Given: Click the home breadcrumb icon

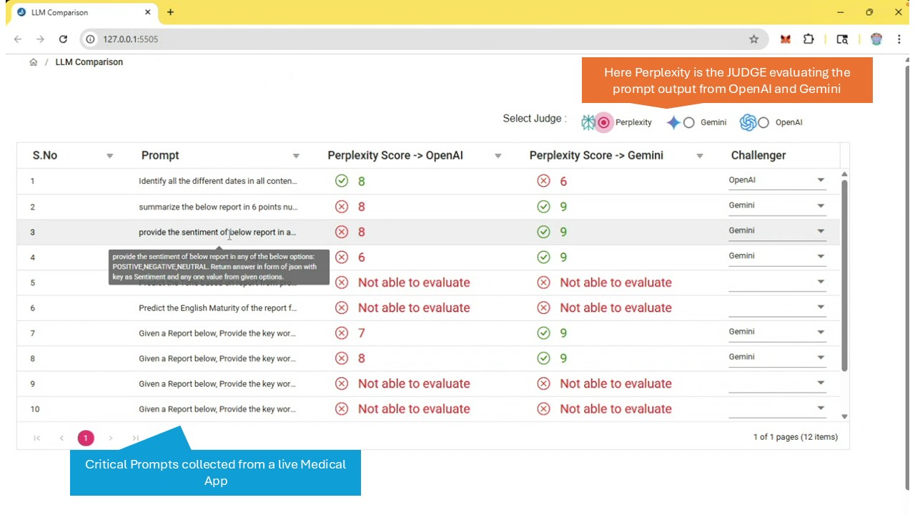Looking at the screenshot, I should 34,62.
